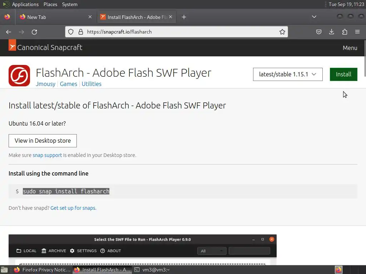The image size is (366, 274).
Task: Bookmark this page with the star icon
Action: (282, 32)
